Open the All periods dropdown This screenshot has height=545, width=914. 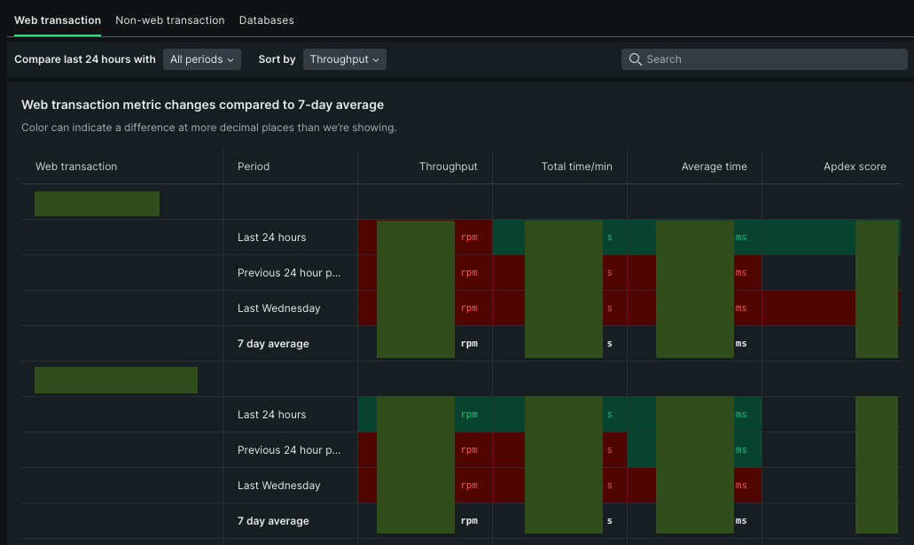(201, 59)
